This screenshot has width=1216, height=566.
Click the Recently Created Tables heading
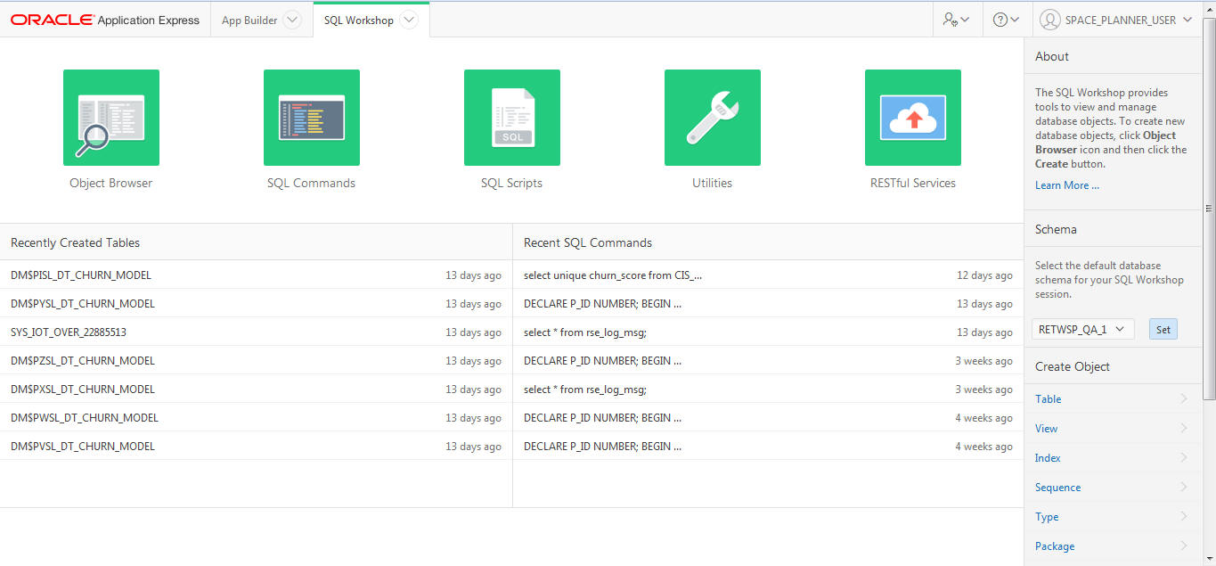click(x=75, y=242)
